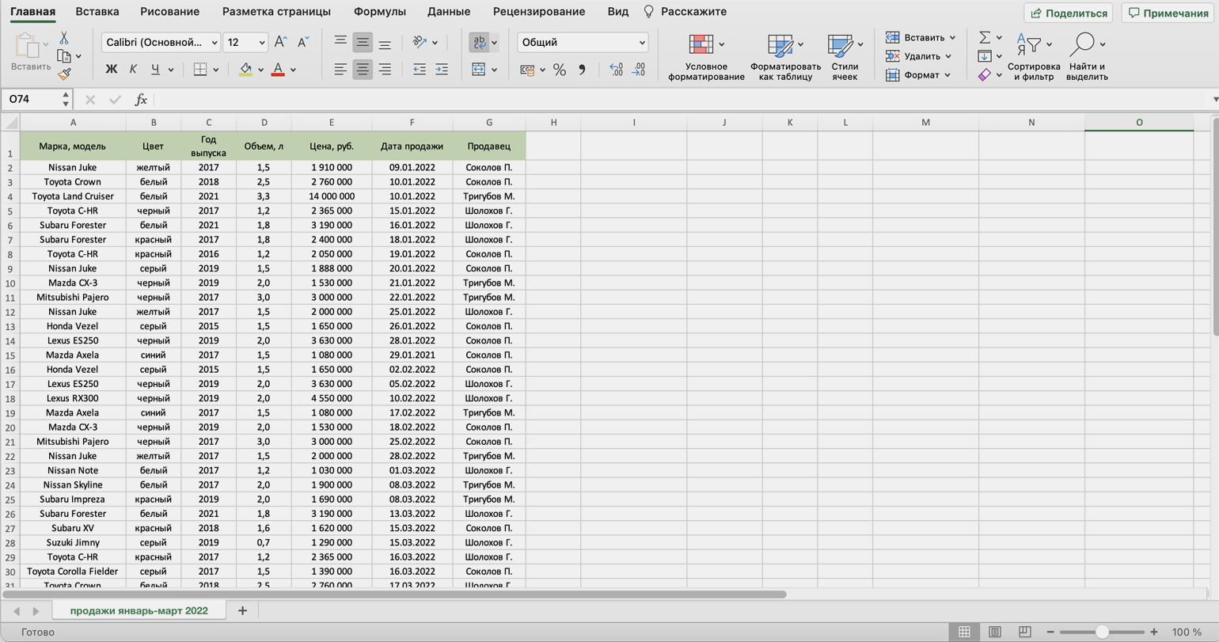Image resolution: width=1219 pixels, height=642 pixels.
Task: Click the increase font size icon
Action: 280,43
